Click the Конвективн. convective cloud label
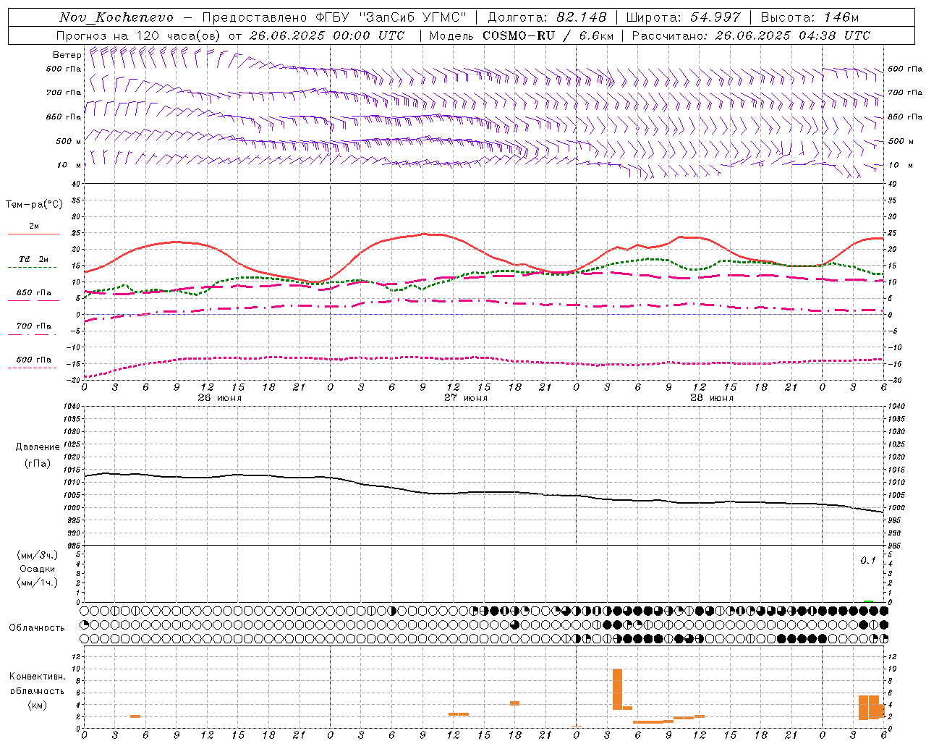The height and width of the screenshot is (741, 926). coord(38,677)
